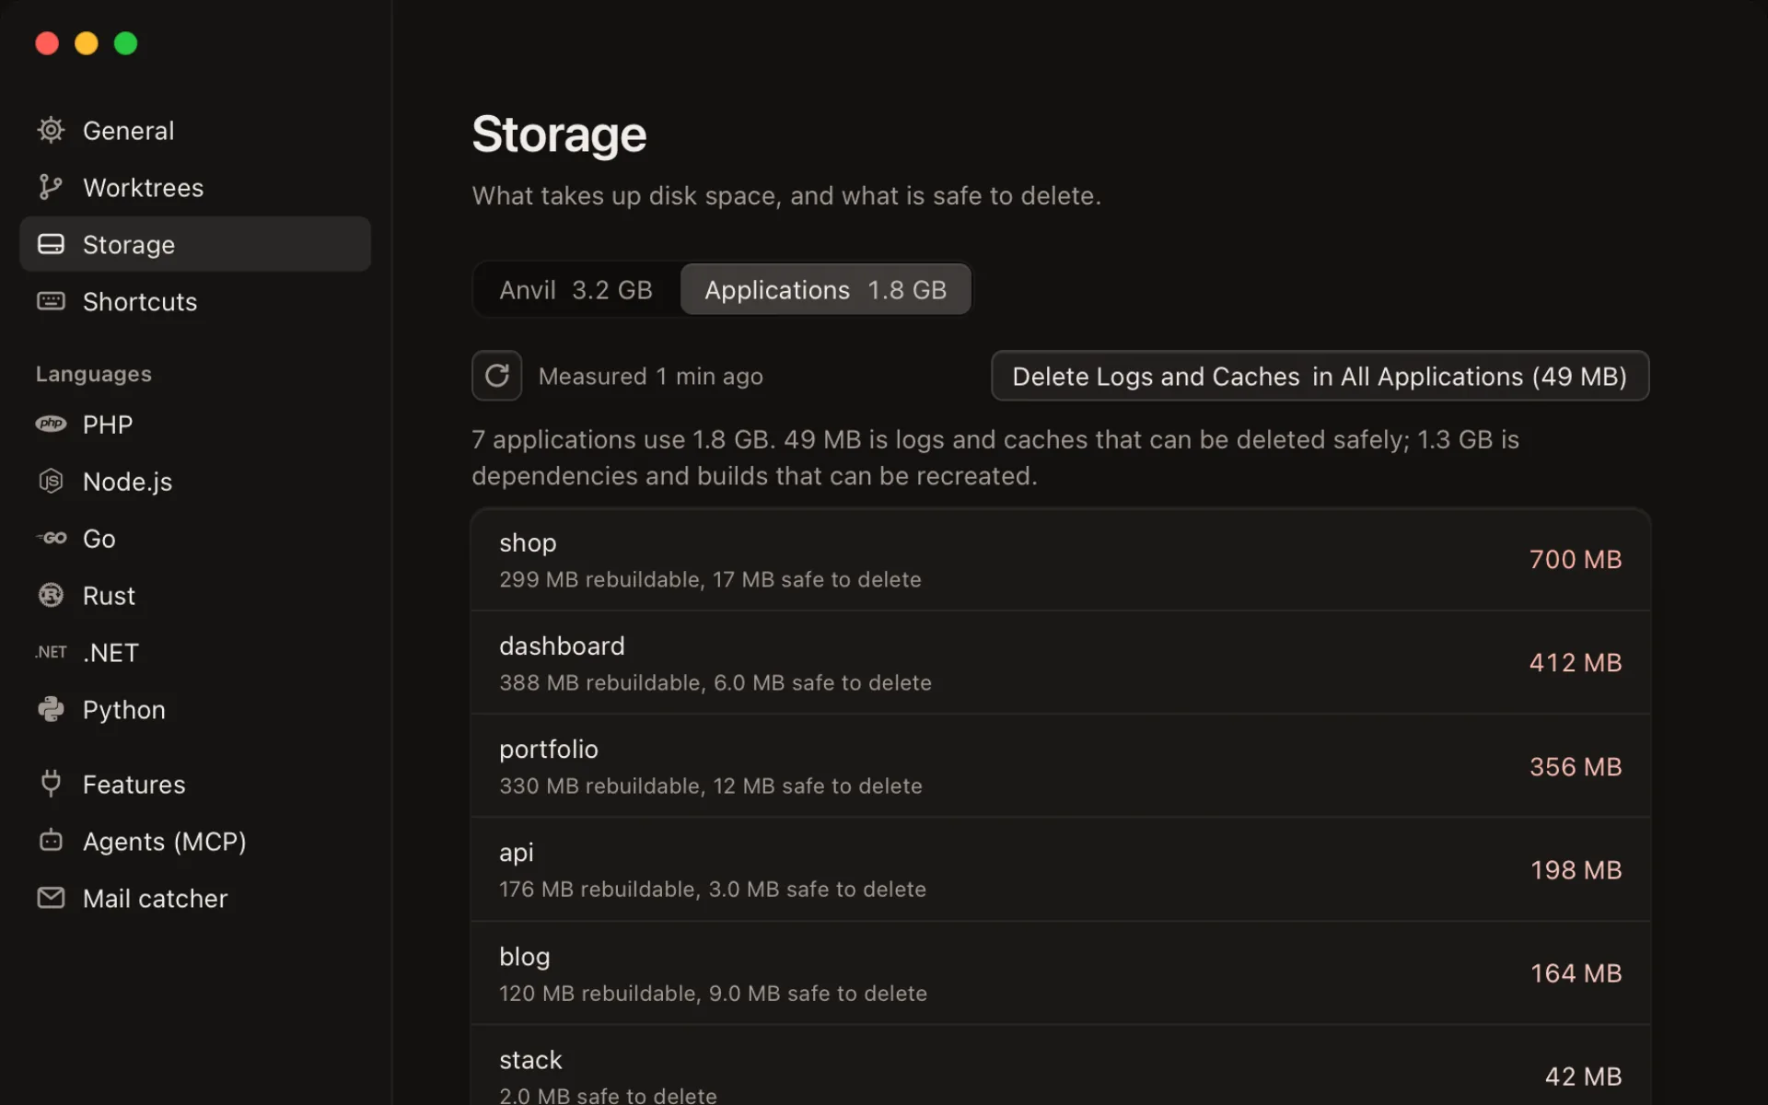Viewport: 1768px width, 1105px height.
Task: Refresh the storage measurement
Action: [x=497, y=376]
